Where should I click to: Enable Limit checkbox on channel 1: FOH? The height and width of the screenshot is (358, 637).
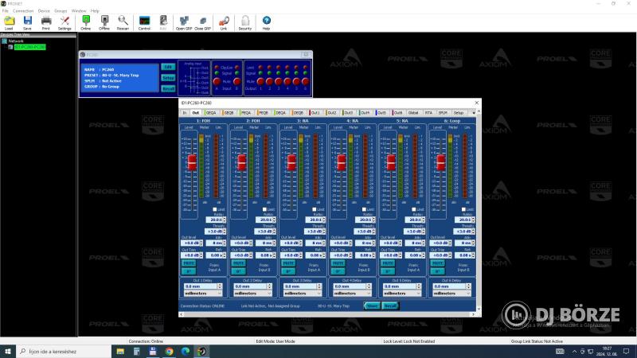[215, 209]
